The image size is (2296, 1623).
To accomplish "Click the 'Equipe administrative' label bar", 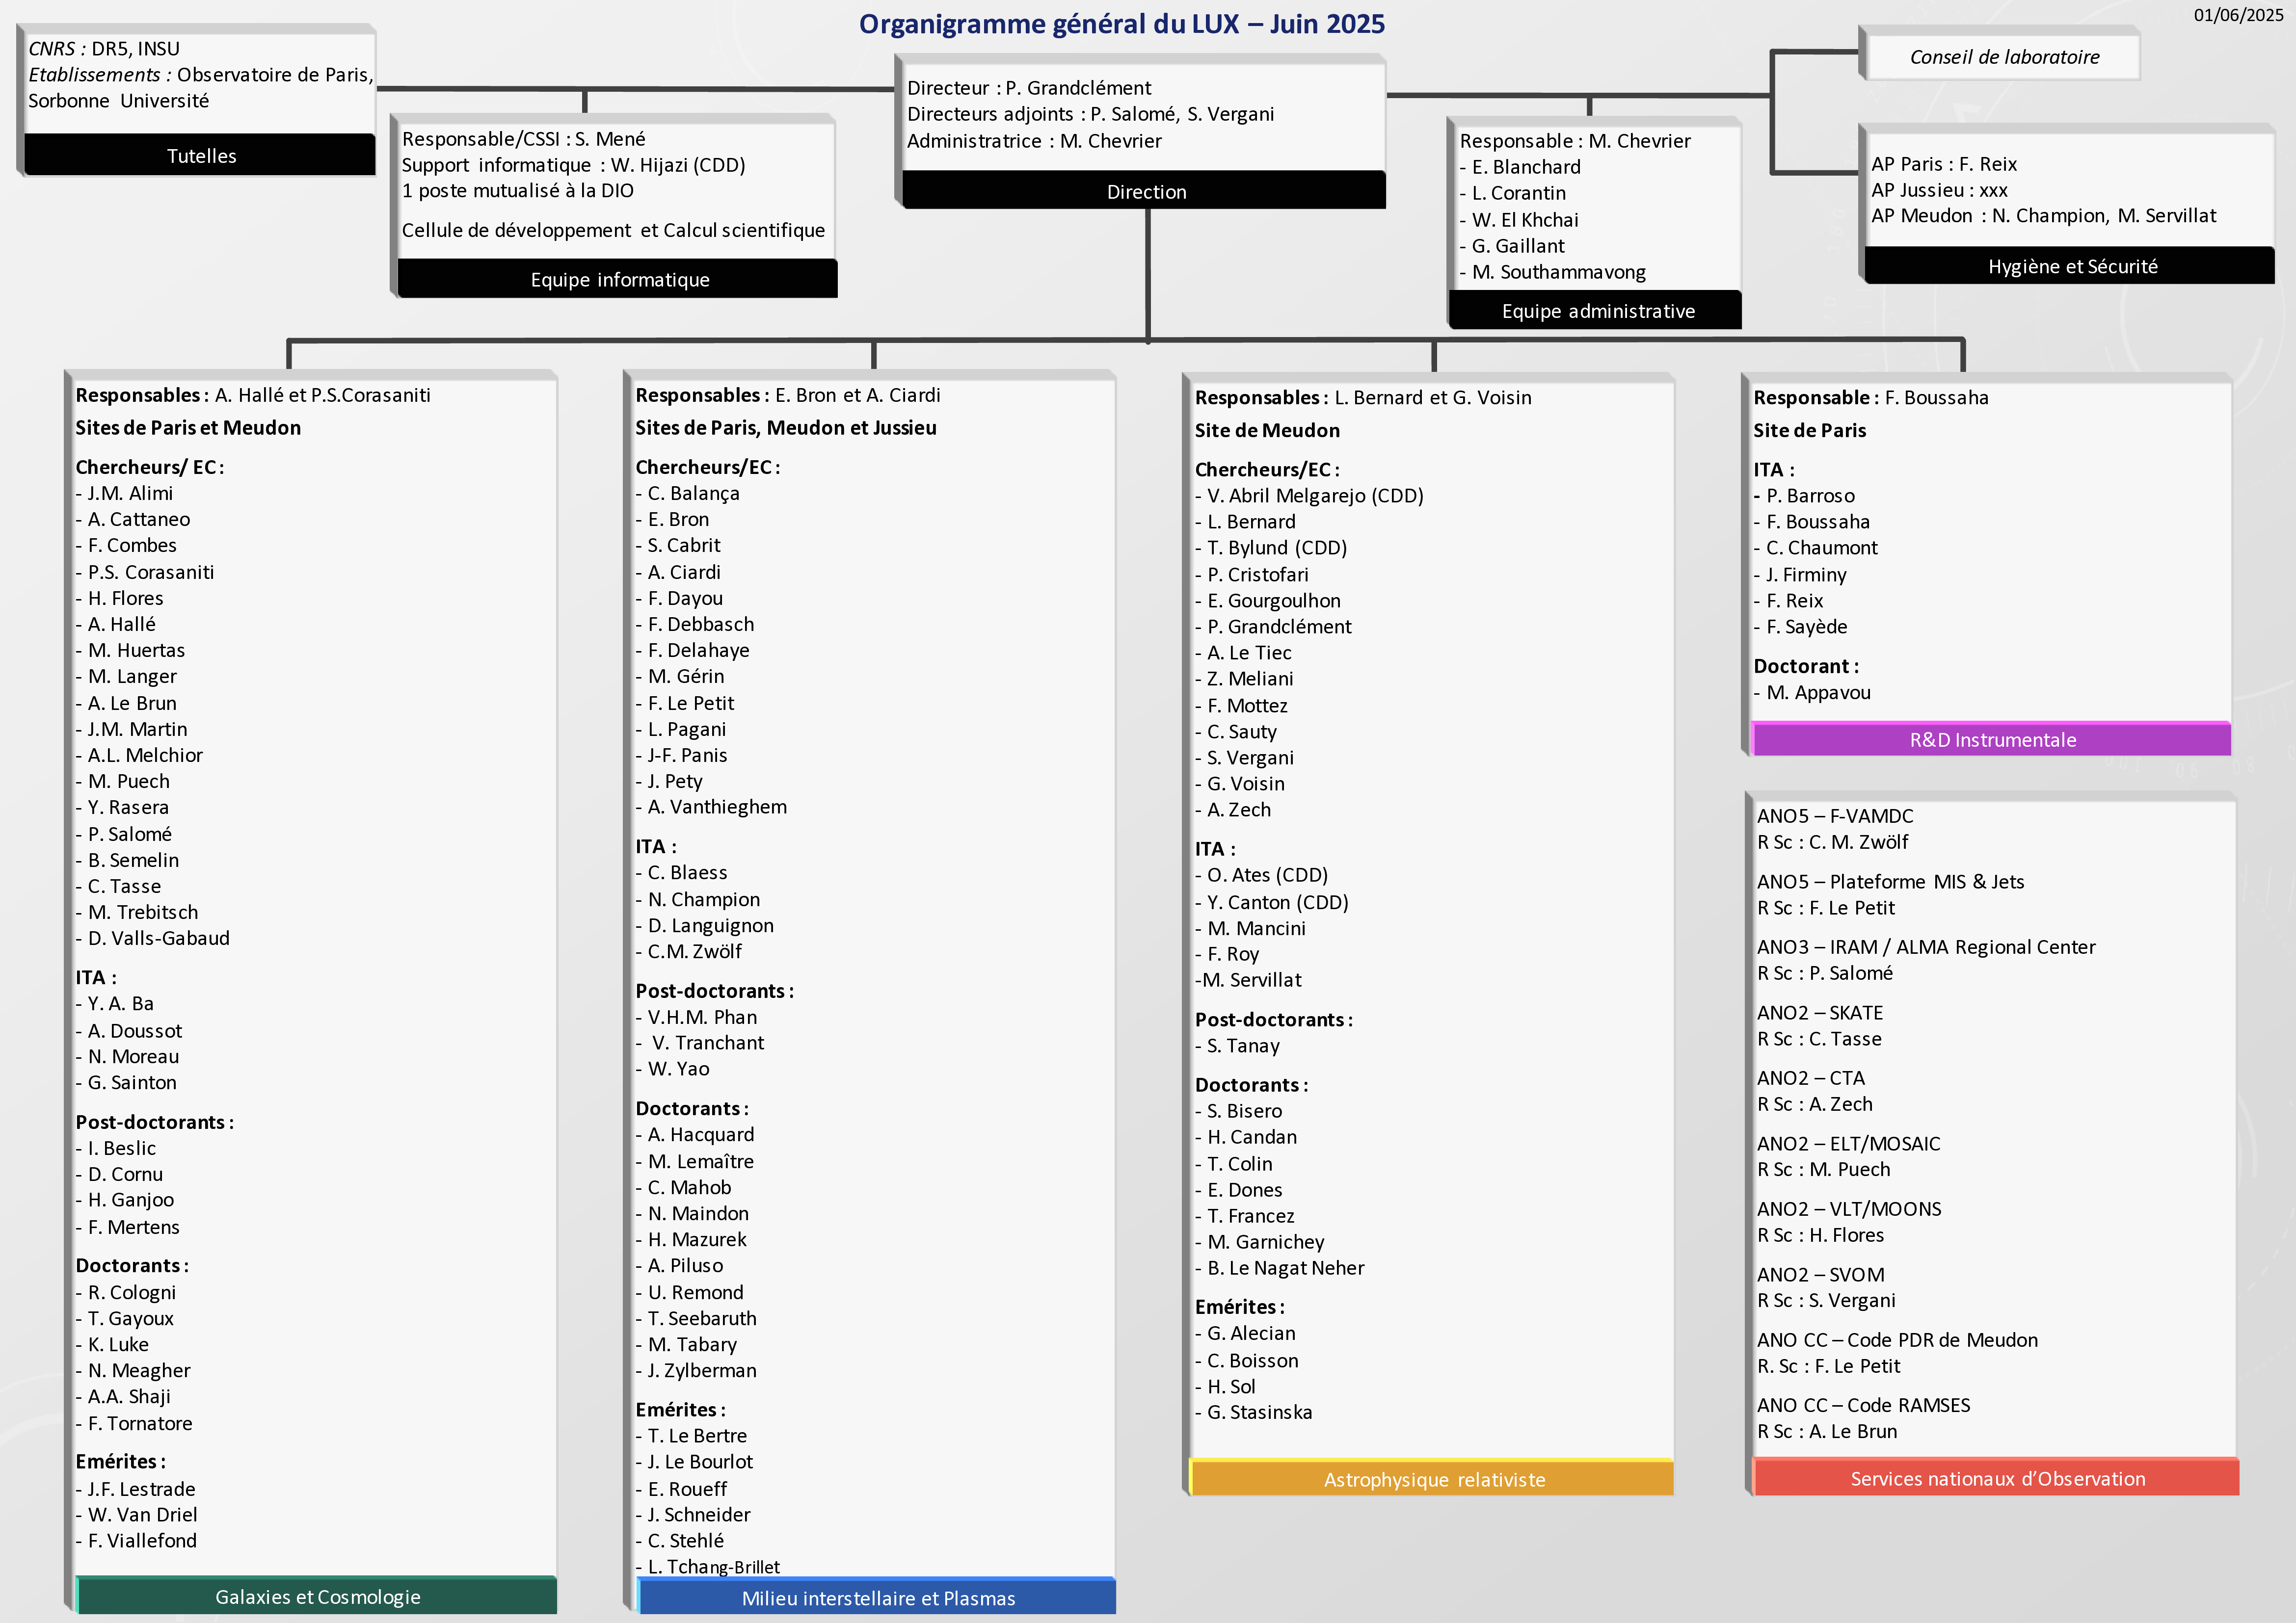I will pos(1596,311).
